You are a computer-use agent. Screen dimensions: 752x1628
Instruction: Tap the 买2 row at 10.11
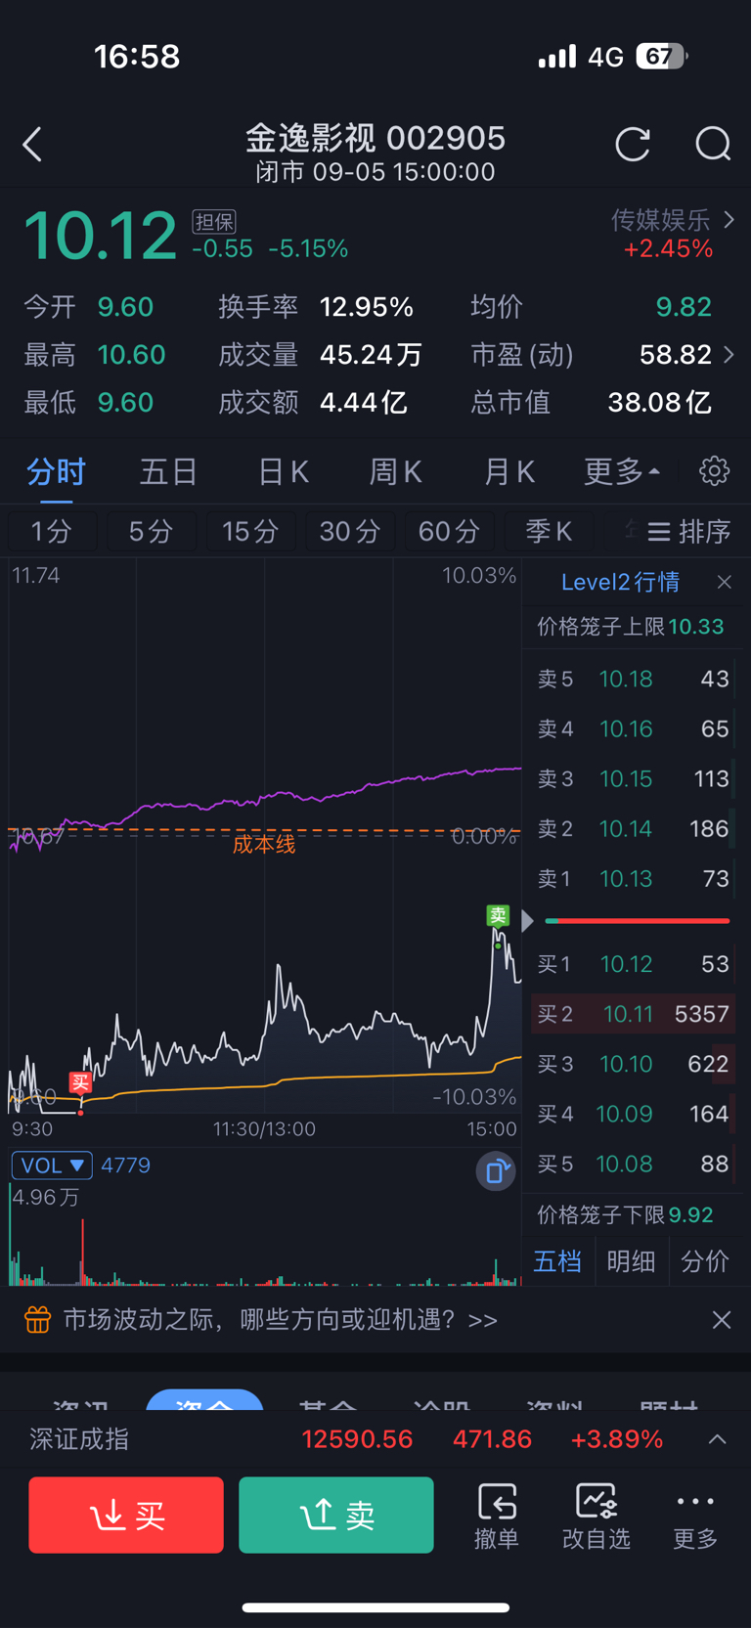pos(634,1014)
